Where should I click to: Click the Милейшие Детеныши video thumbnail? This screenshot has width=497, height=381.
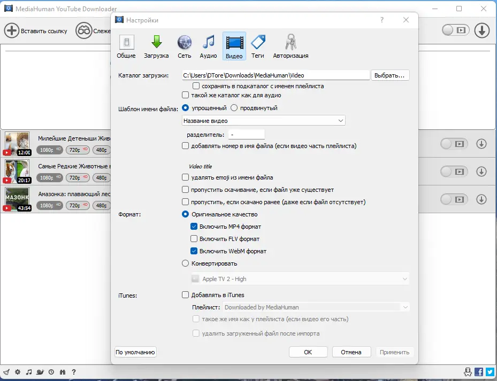coord(17,143)
